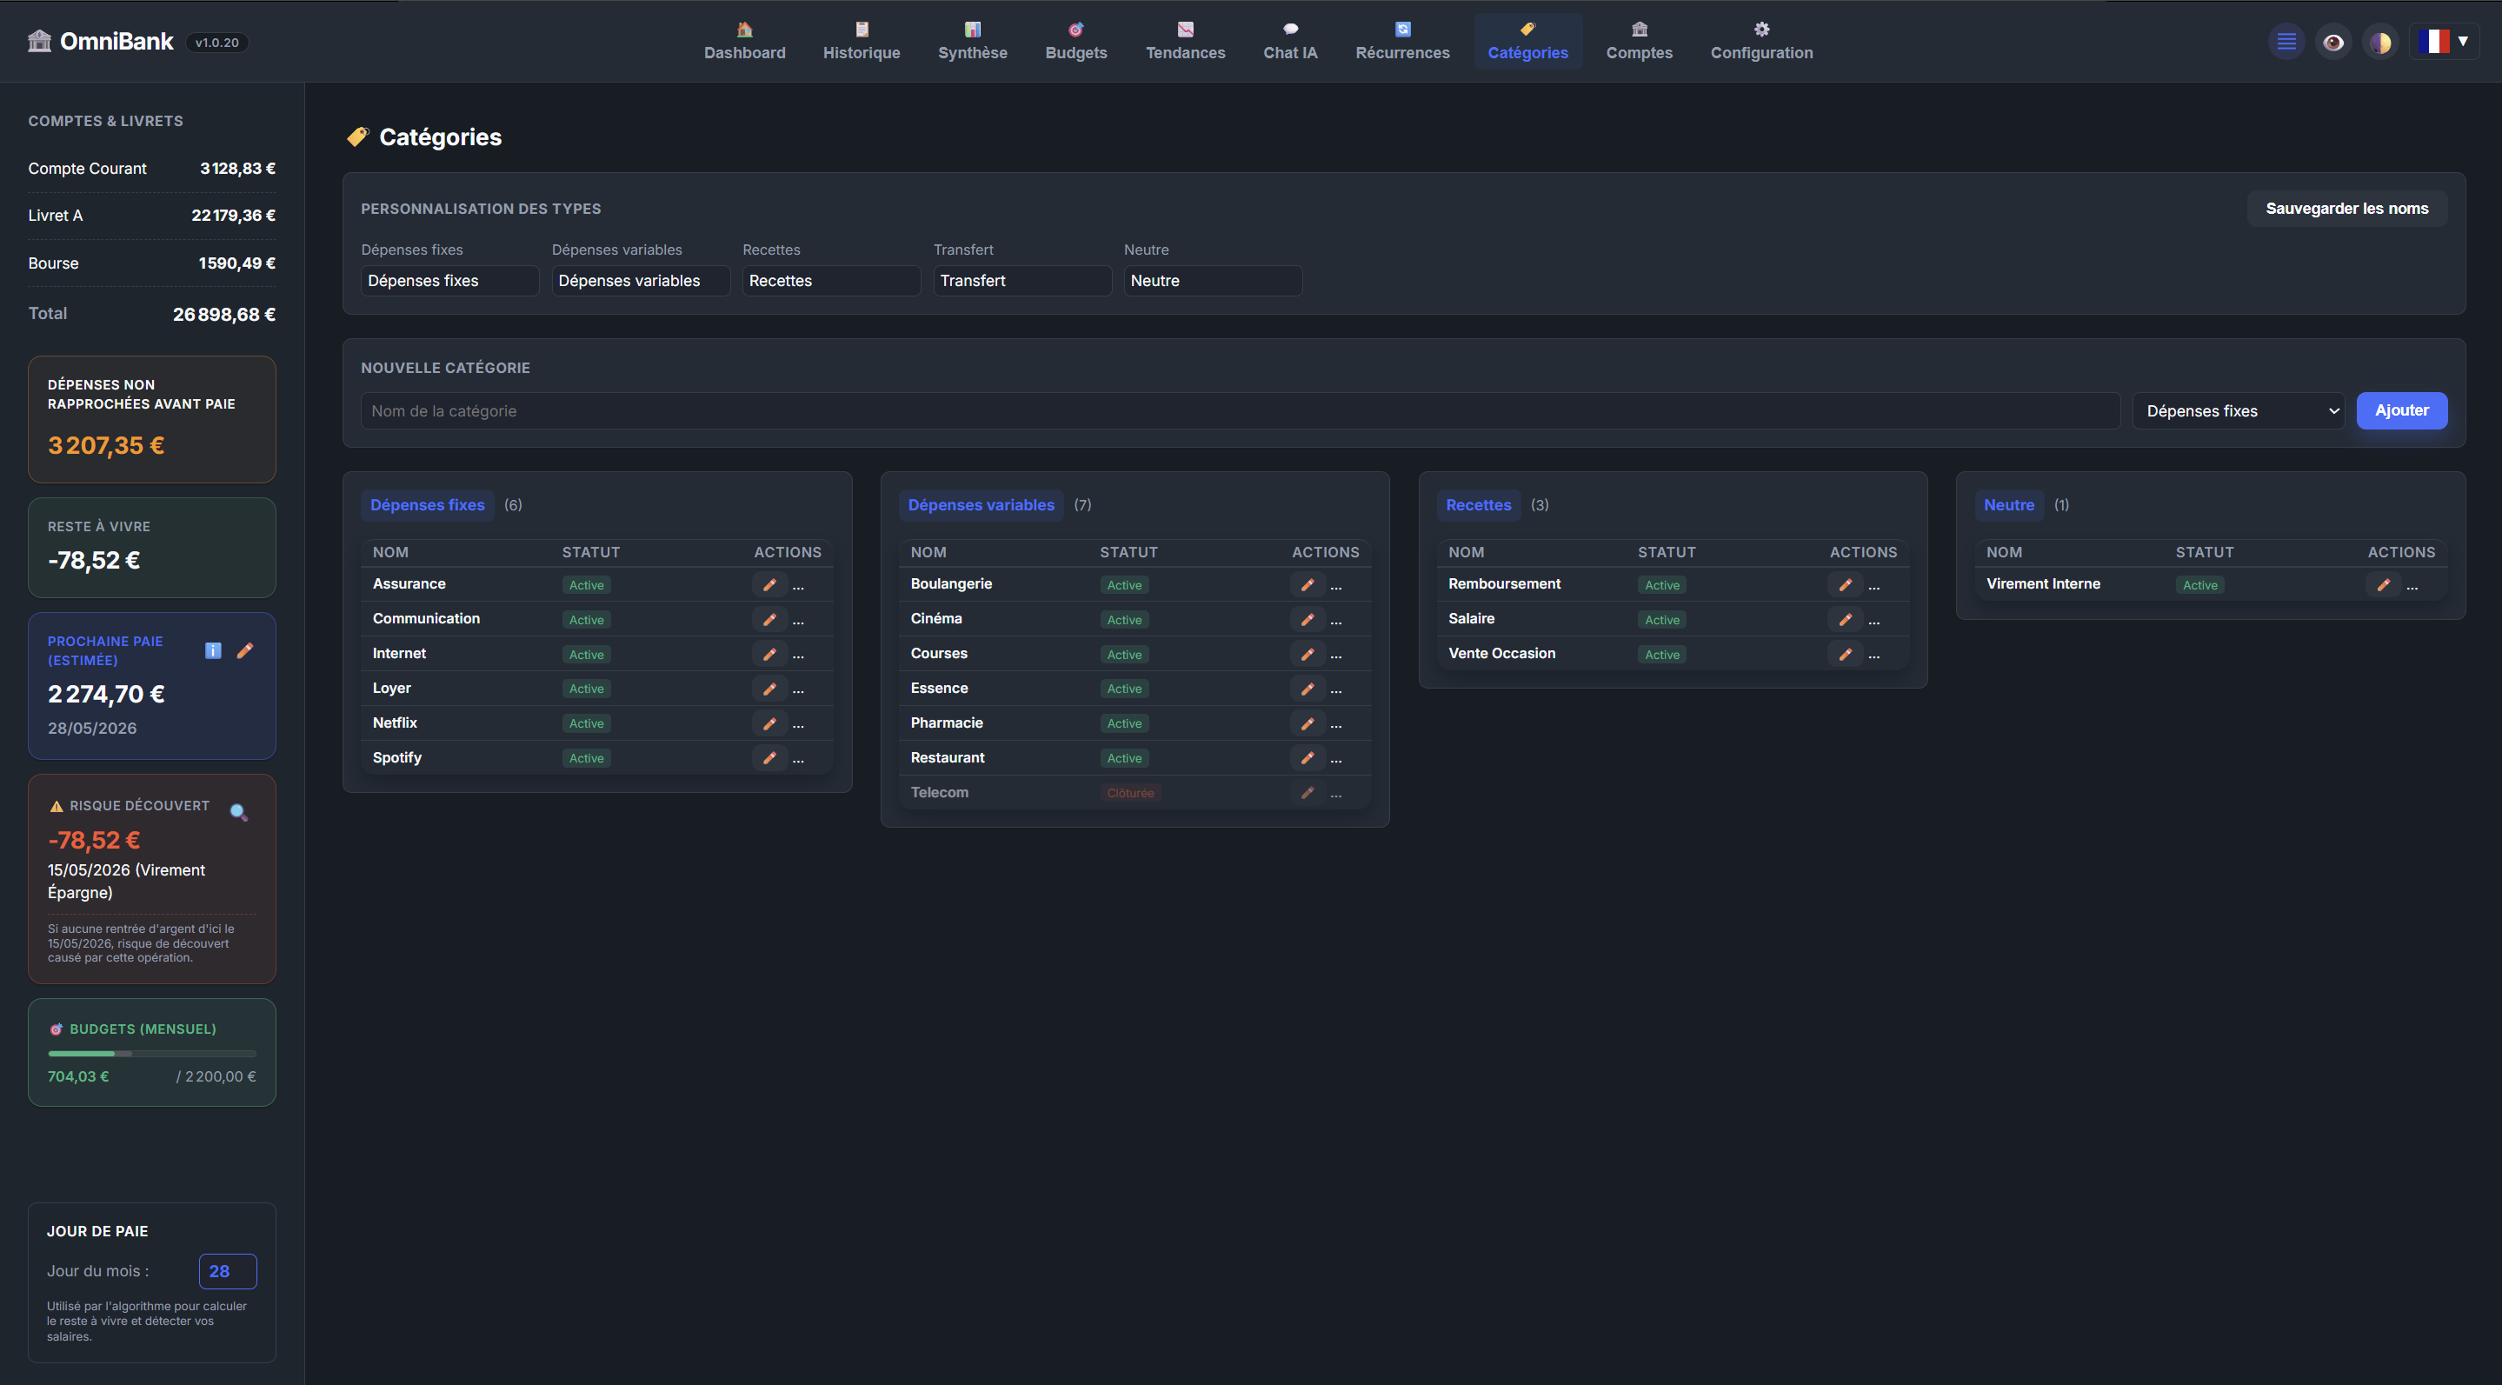
Task: Edit the Prochaine Paie estimate
Action: click(245, 650)
